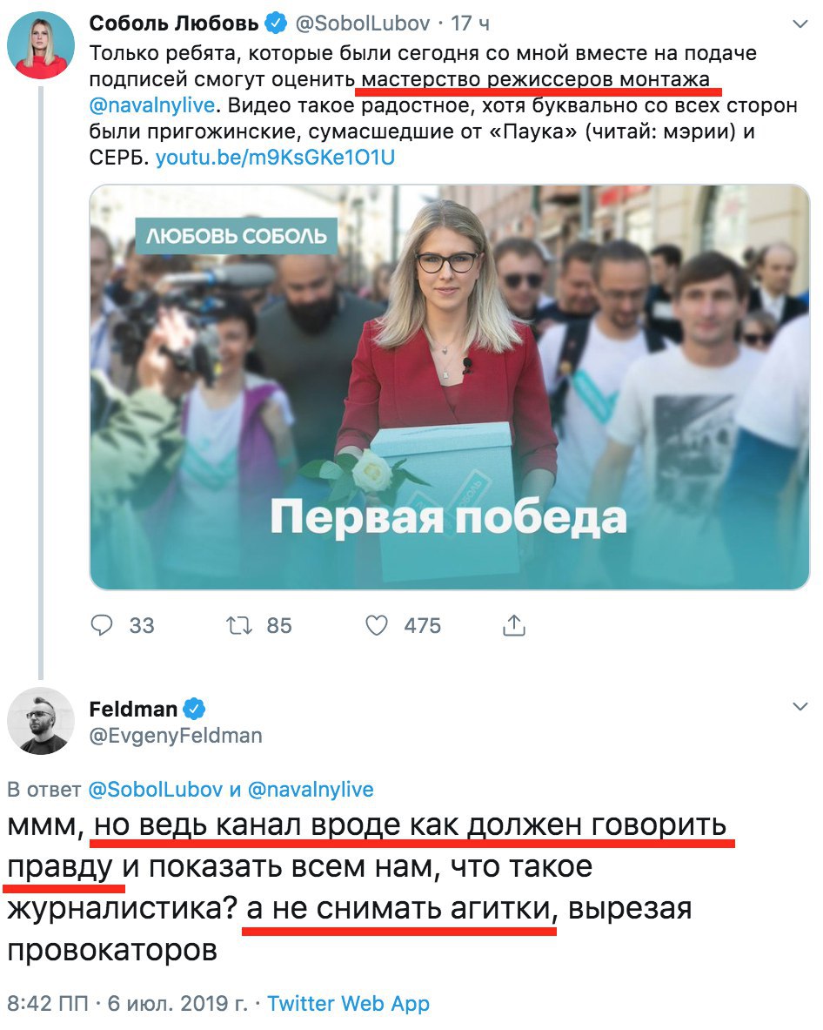823x1030 pixels.
Task: Retweet Sobol's post with 85 retweets
Action: [x=239, y=625]
